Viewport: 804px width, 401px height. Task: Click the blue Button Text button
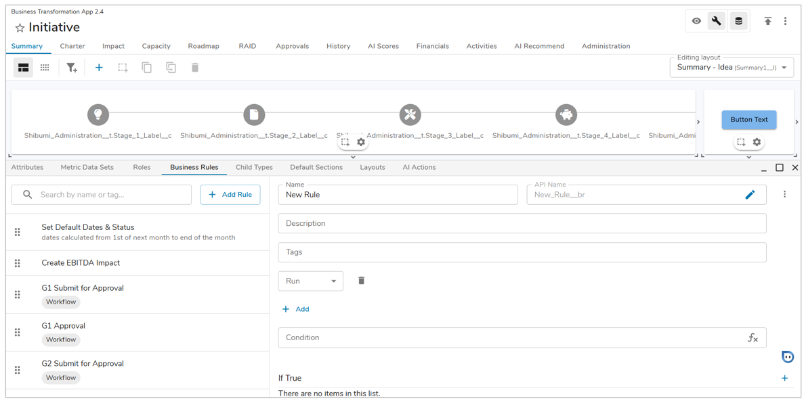coord(748,120)
